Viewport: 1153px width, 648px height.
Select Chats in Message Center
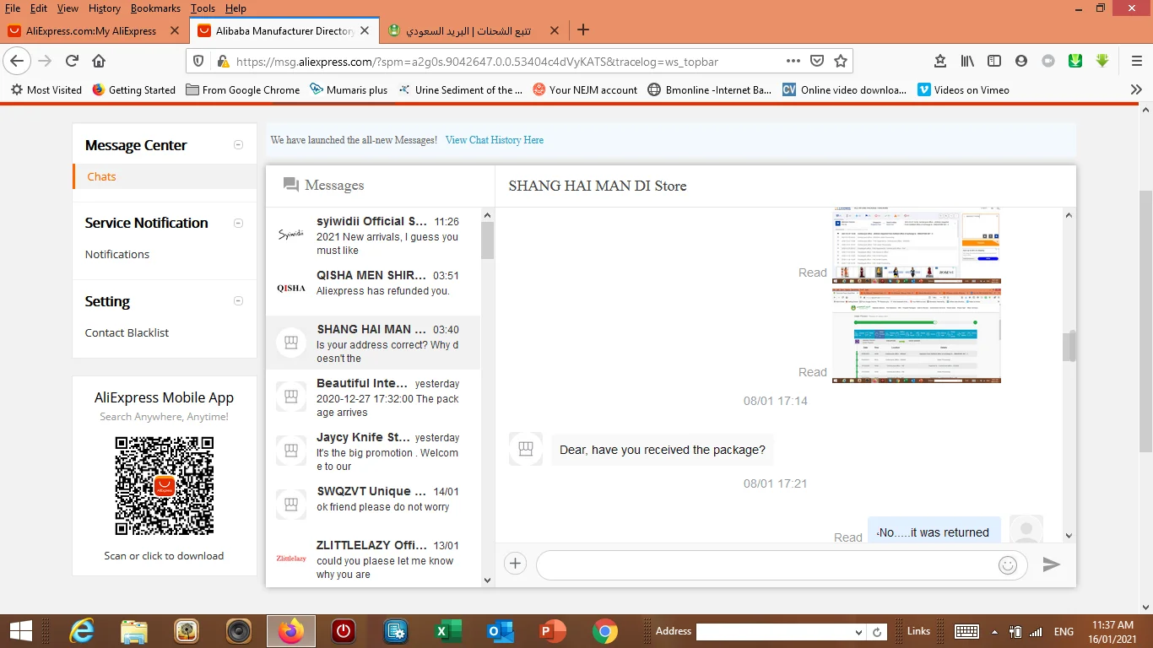click(101, 176)
